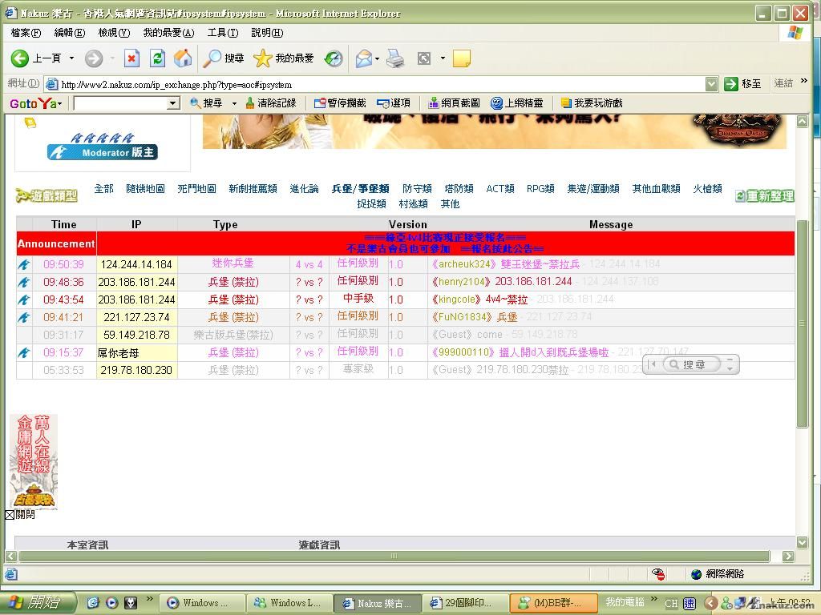Click the Windows 開始 Start button
The image size is (821, 615).
tap(38, 603)
